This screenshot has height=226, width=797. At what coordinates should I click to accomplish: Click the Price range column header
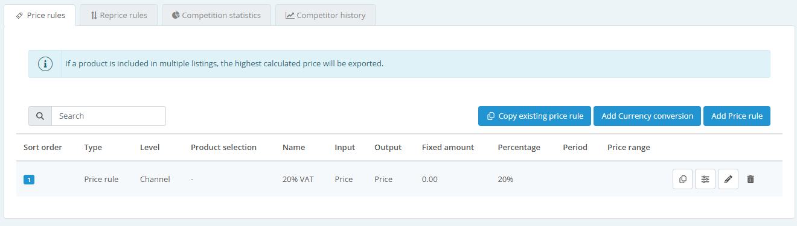(x=629, y=147)
